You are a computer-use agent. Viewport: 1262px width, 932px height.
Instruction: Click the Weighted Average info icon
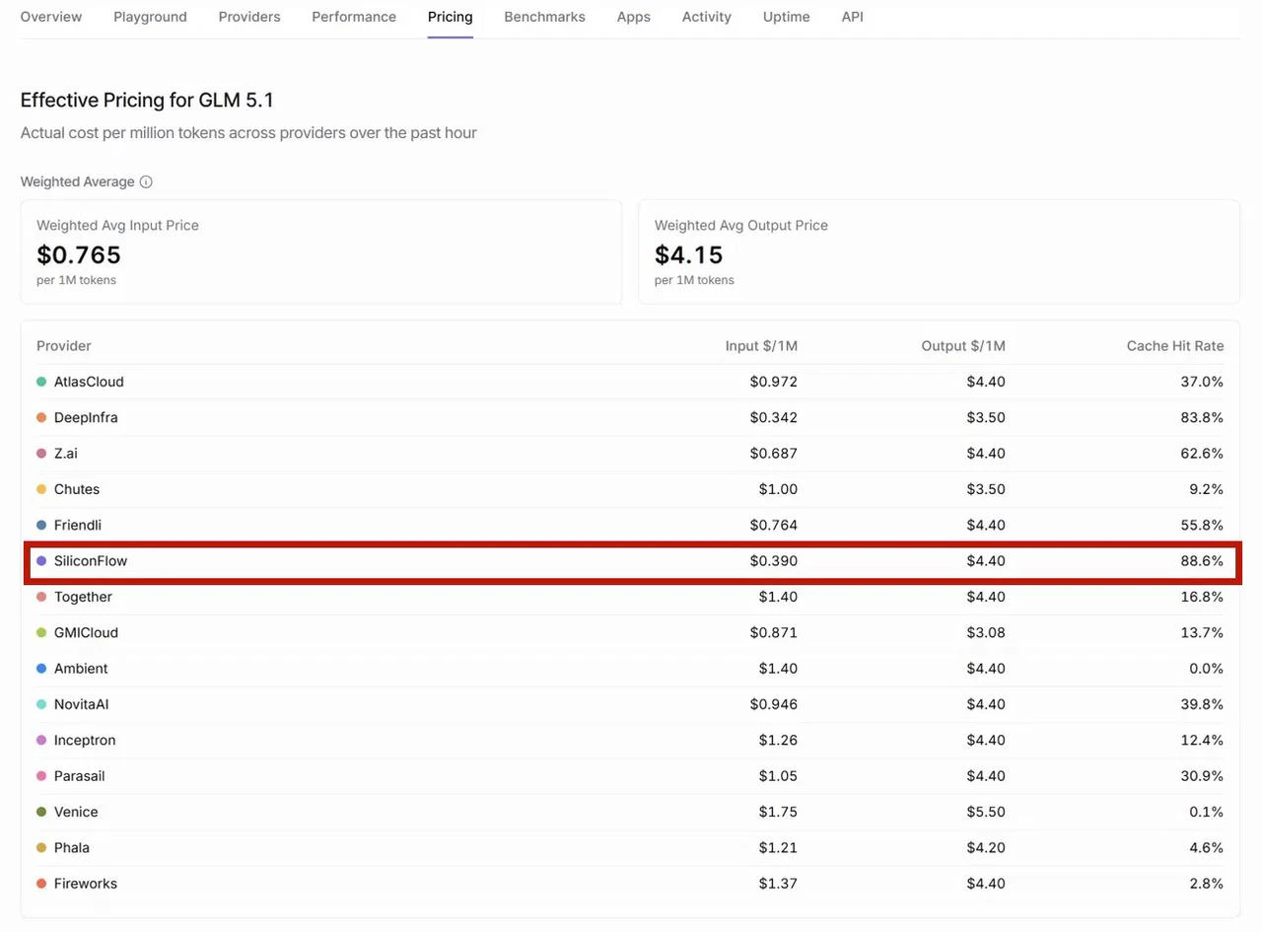pyautogui.click(x=146, y=181)
